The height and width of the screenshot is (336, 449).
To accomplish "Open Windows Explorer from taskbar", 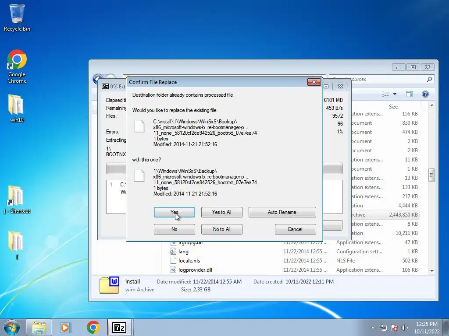I will [x=39, y=327].
